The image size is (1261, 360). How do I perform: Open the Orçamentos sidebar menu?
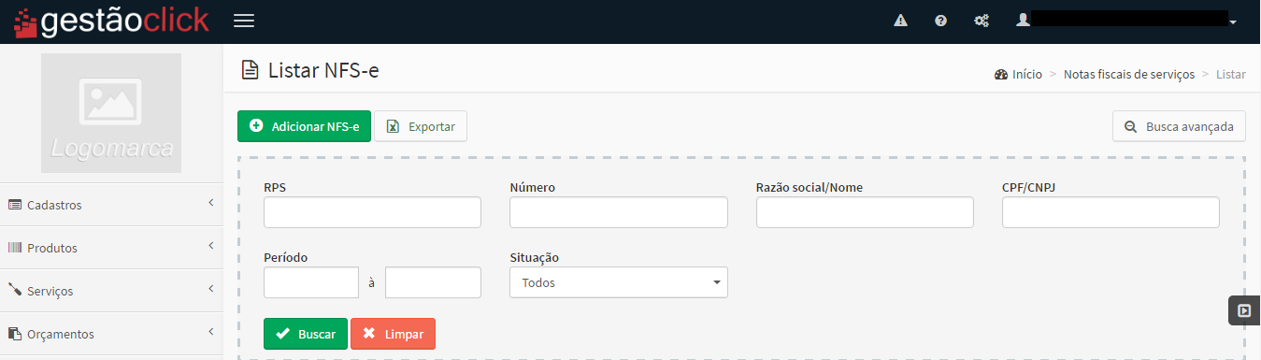click(111, 334)
